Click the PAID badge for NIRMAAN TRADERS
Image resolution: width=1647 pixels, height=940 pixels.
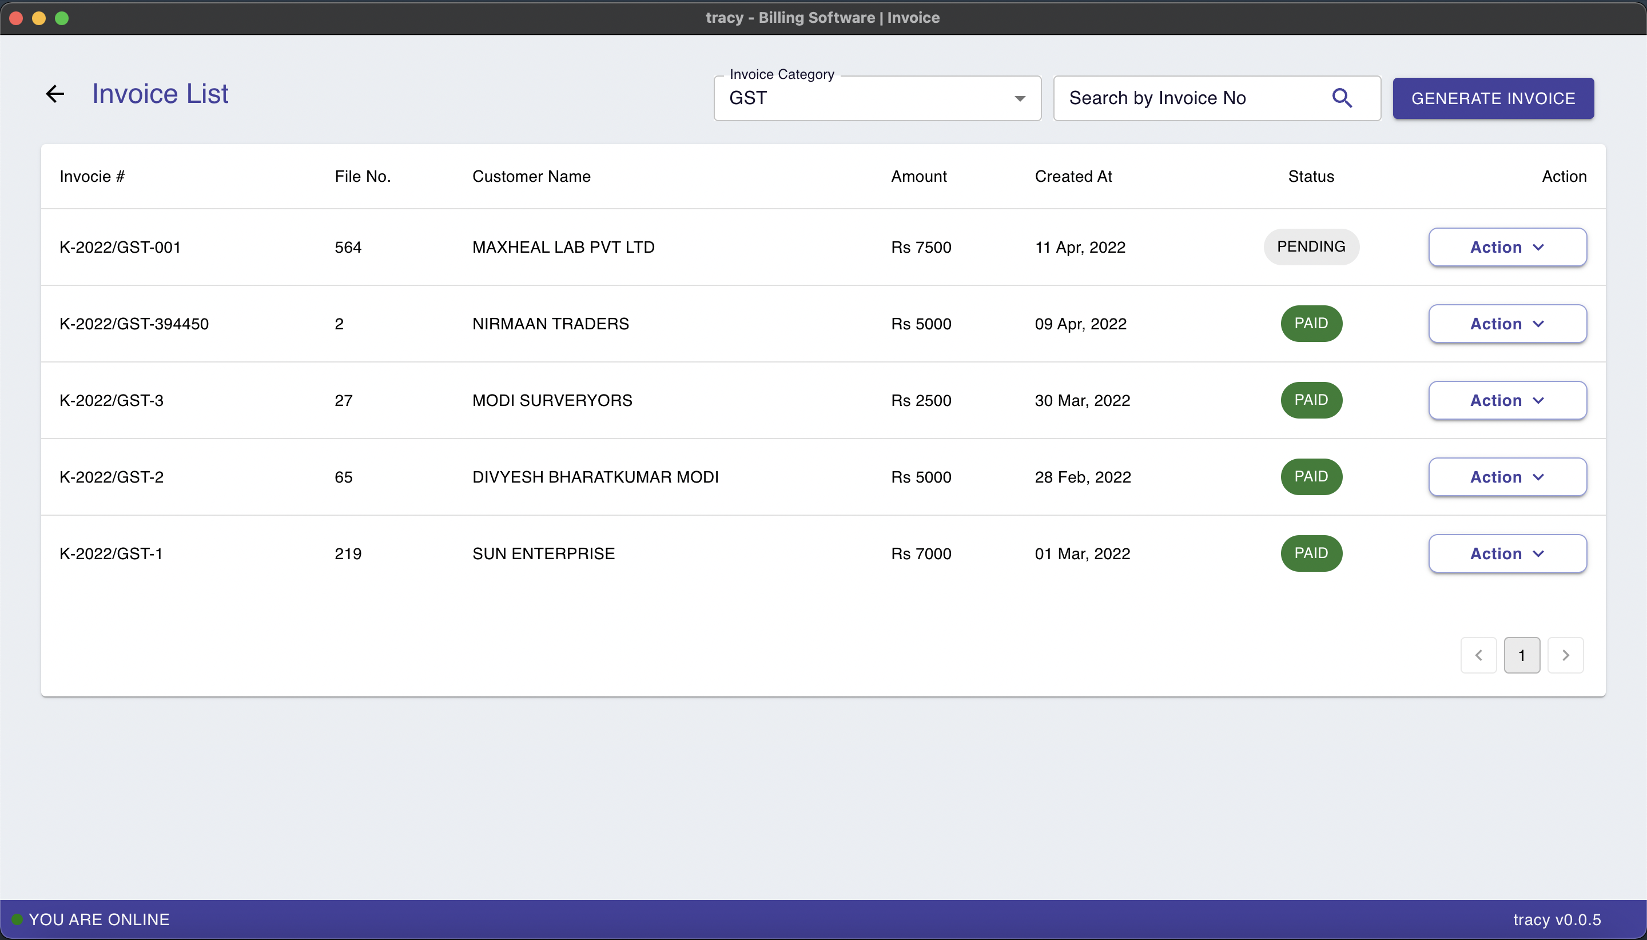coord(1311,324)
